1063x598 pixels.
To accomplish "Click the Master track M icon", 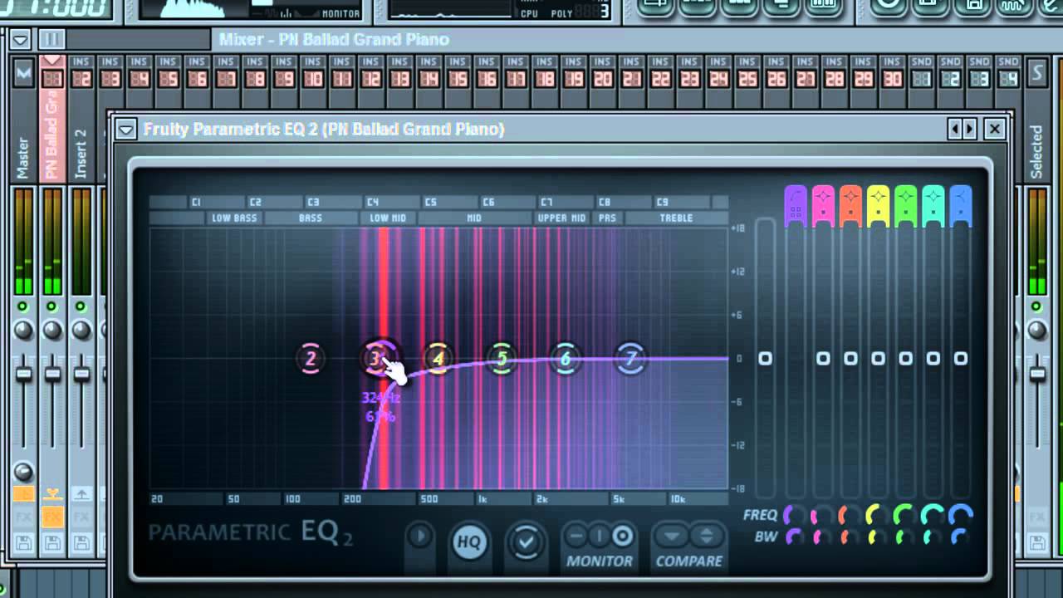I will click(23, 74).
